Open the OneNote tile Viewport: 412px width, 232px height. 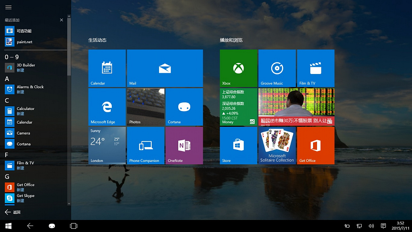(x=184, y=145)
